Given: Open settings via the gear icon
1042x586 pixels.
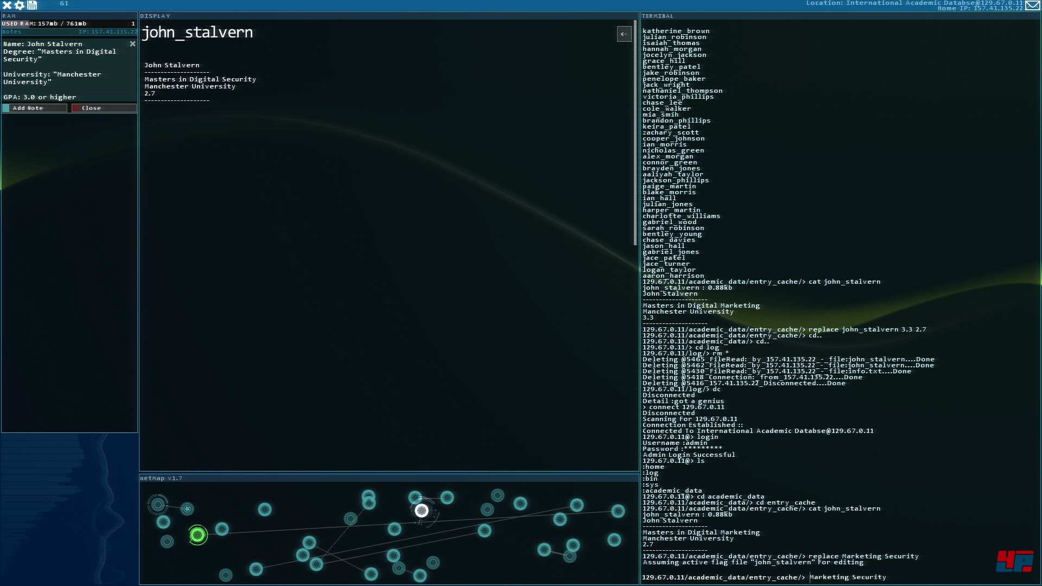Looking at the screenshot, I should pyautogui.click(x=20, y=5).
